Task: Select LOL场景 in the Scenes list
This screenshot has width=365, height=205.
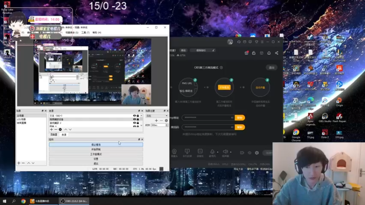Action: point(31,119)
